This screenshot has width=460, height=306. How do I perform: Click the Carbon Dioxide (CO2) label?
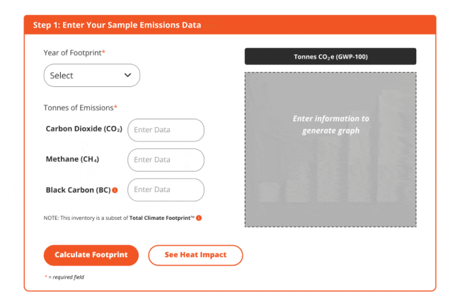click(84, 129)
